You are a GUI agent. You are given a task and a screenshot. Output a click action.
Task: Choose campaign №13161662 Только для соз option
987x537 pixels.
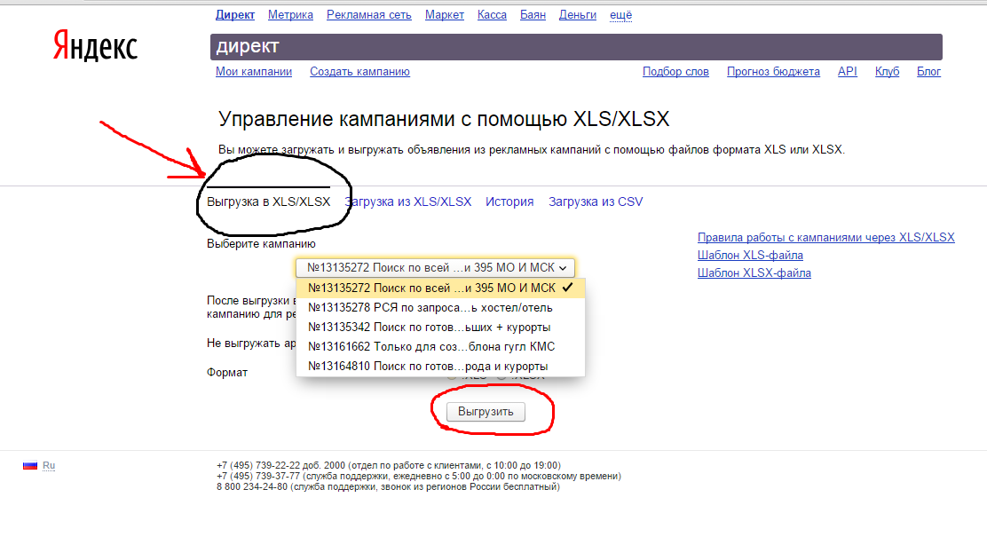(x=440, y=346)
